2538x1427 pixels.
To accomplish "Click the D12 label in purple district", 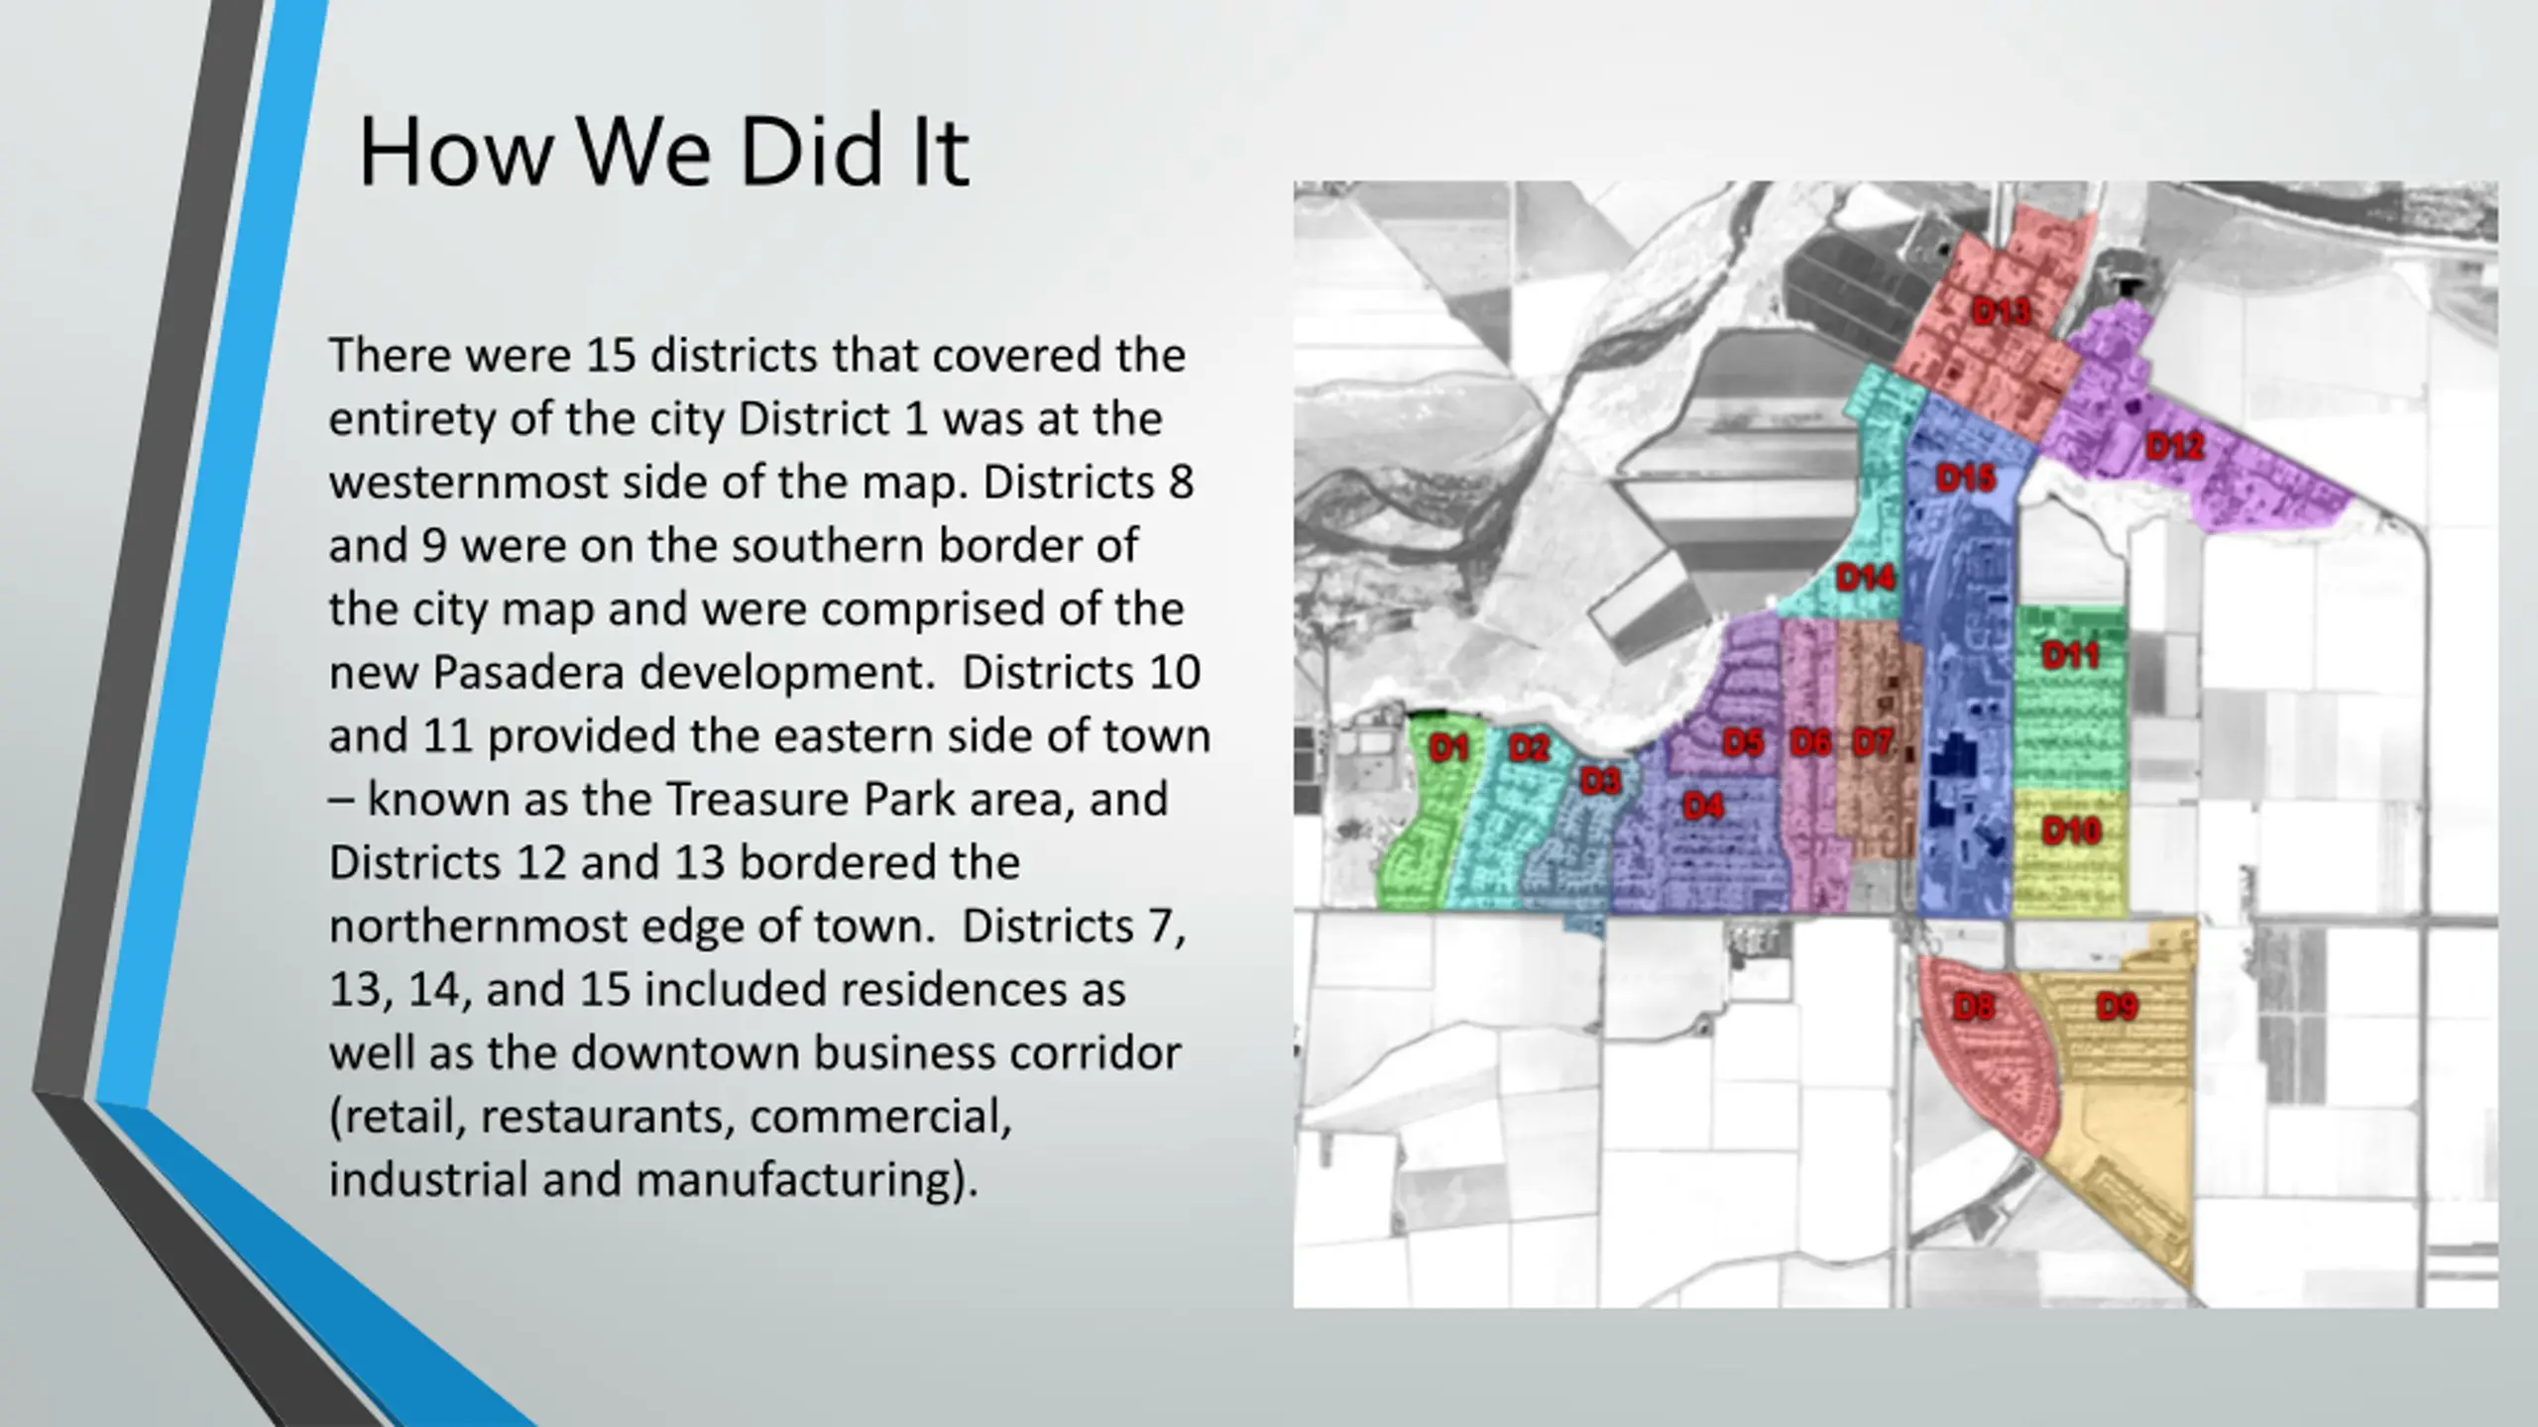I will 2175,447.
